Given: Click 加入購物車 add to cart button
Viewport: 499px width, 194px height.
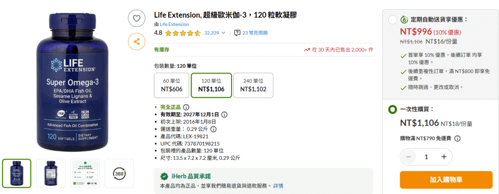Looking at the screenshot, I should coord(446,180).
